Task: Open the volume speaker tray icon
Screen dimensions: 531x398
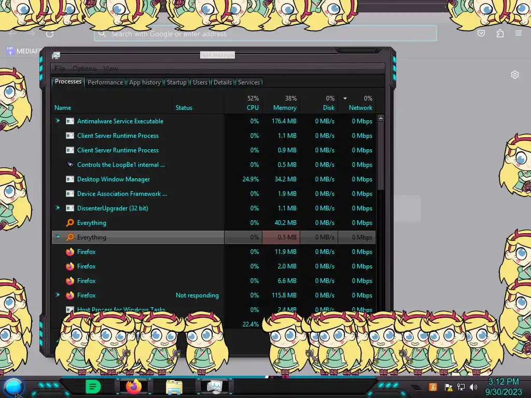Action: click(x=473, y=387)
